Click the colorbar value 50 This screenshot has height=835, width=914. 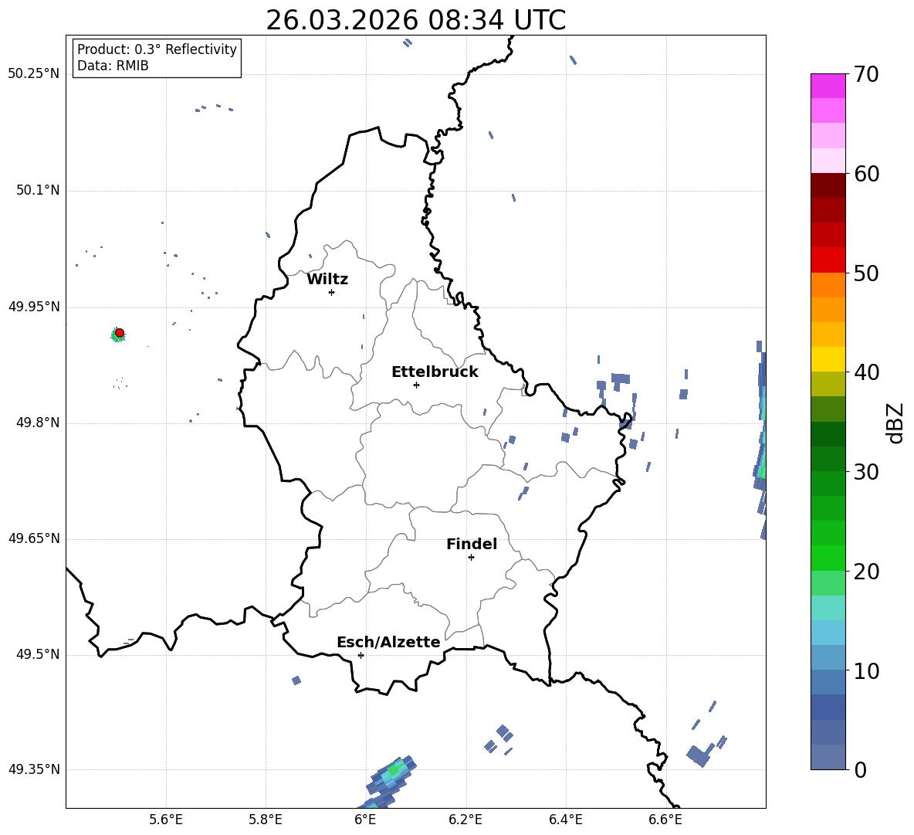865,273
